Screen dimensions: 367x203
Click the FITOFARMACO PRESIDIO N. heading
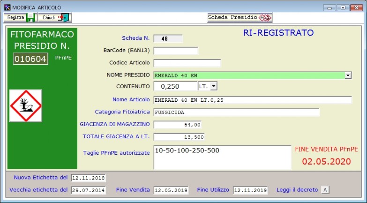[42, 40]
